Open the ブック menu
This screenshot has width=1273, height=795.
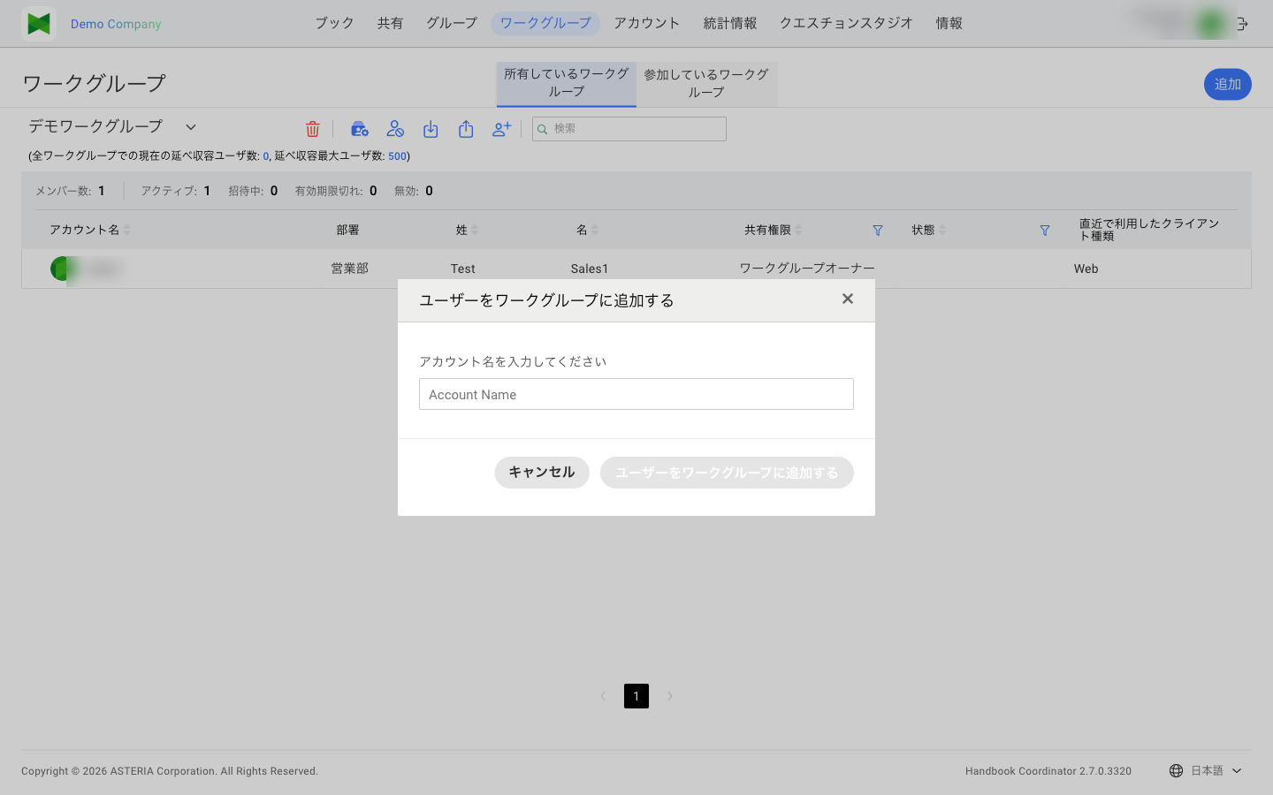pos(334,24)
